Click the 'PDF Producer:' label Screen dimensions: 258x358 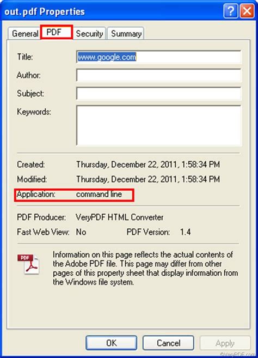41,217
